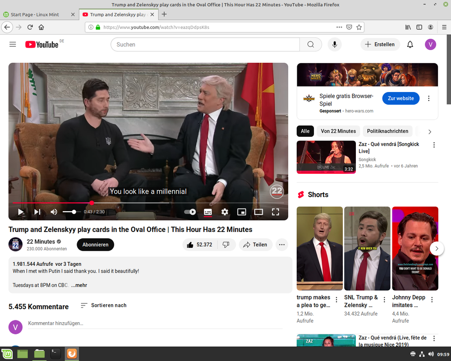Open the 22 Minutes channel name

(x=41, y=241)
